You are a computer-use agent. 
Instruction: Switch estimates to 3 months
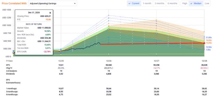coord(159,3)
